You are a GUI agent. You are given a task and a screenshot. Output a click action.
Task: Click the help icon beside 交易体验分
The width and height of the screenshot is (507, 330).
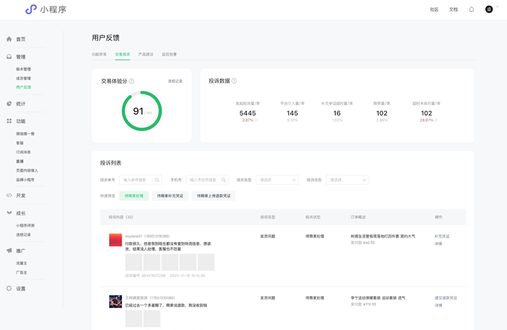tap(132, 81)
